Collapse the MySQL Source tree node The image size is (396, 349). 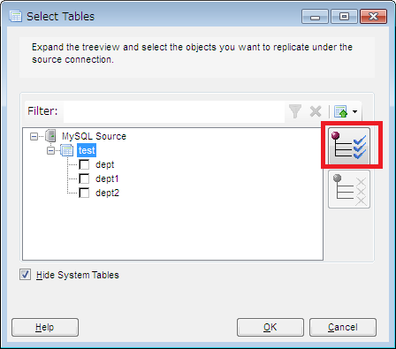click(34, 136)
